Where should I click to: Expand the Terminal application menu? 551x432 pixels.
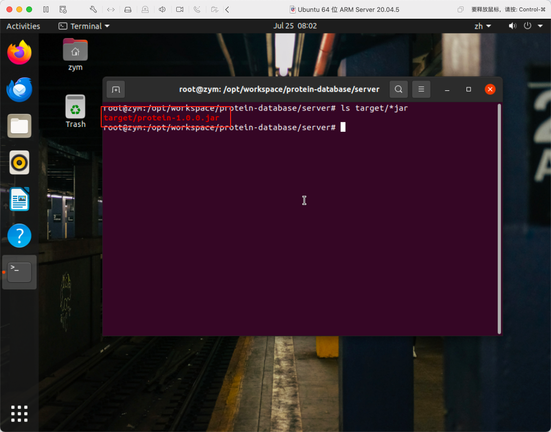click(83, 26)
